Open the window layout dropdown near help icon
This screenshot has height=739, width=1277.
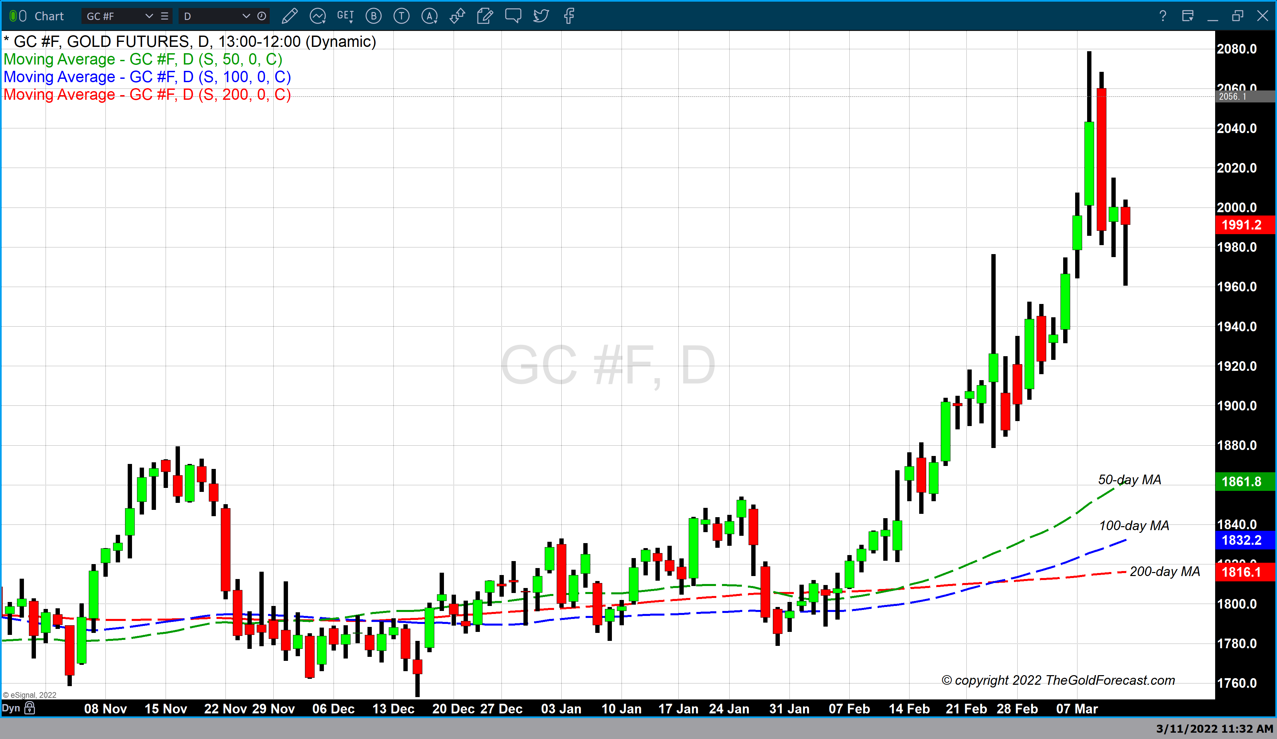(1188, 16)
